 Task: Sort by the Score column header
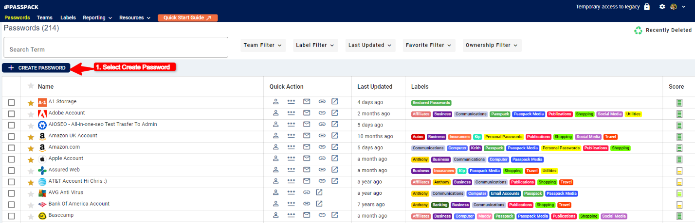tap(676, 87)
